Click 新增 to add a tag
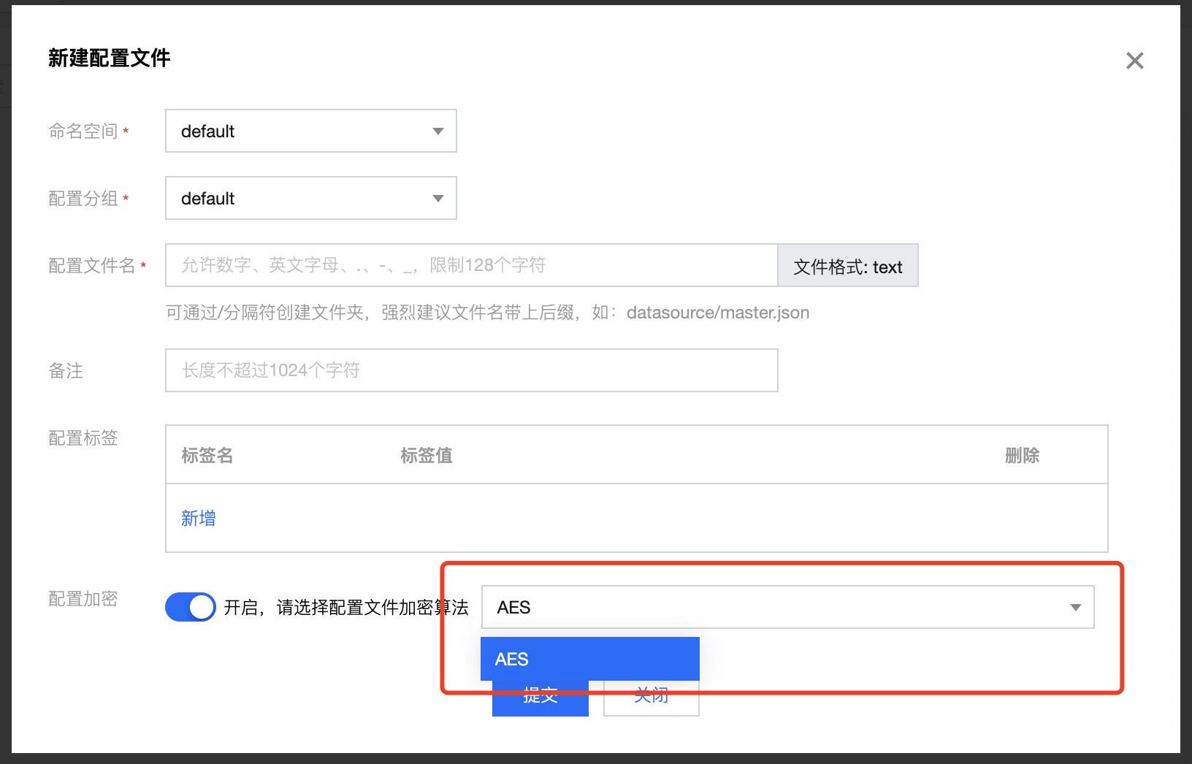 tap(198, 519)
